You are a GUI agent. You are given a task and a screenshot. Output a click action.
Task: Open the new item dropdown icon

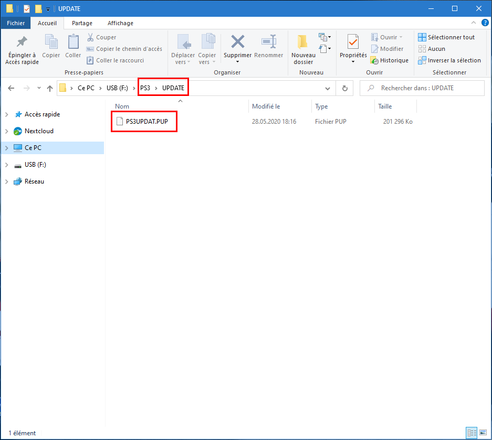(x=324, y=37)
